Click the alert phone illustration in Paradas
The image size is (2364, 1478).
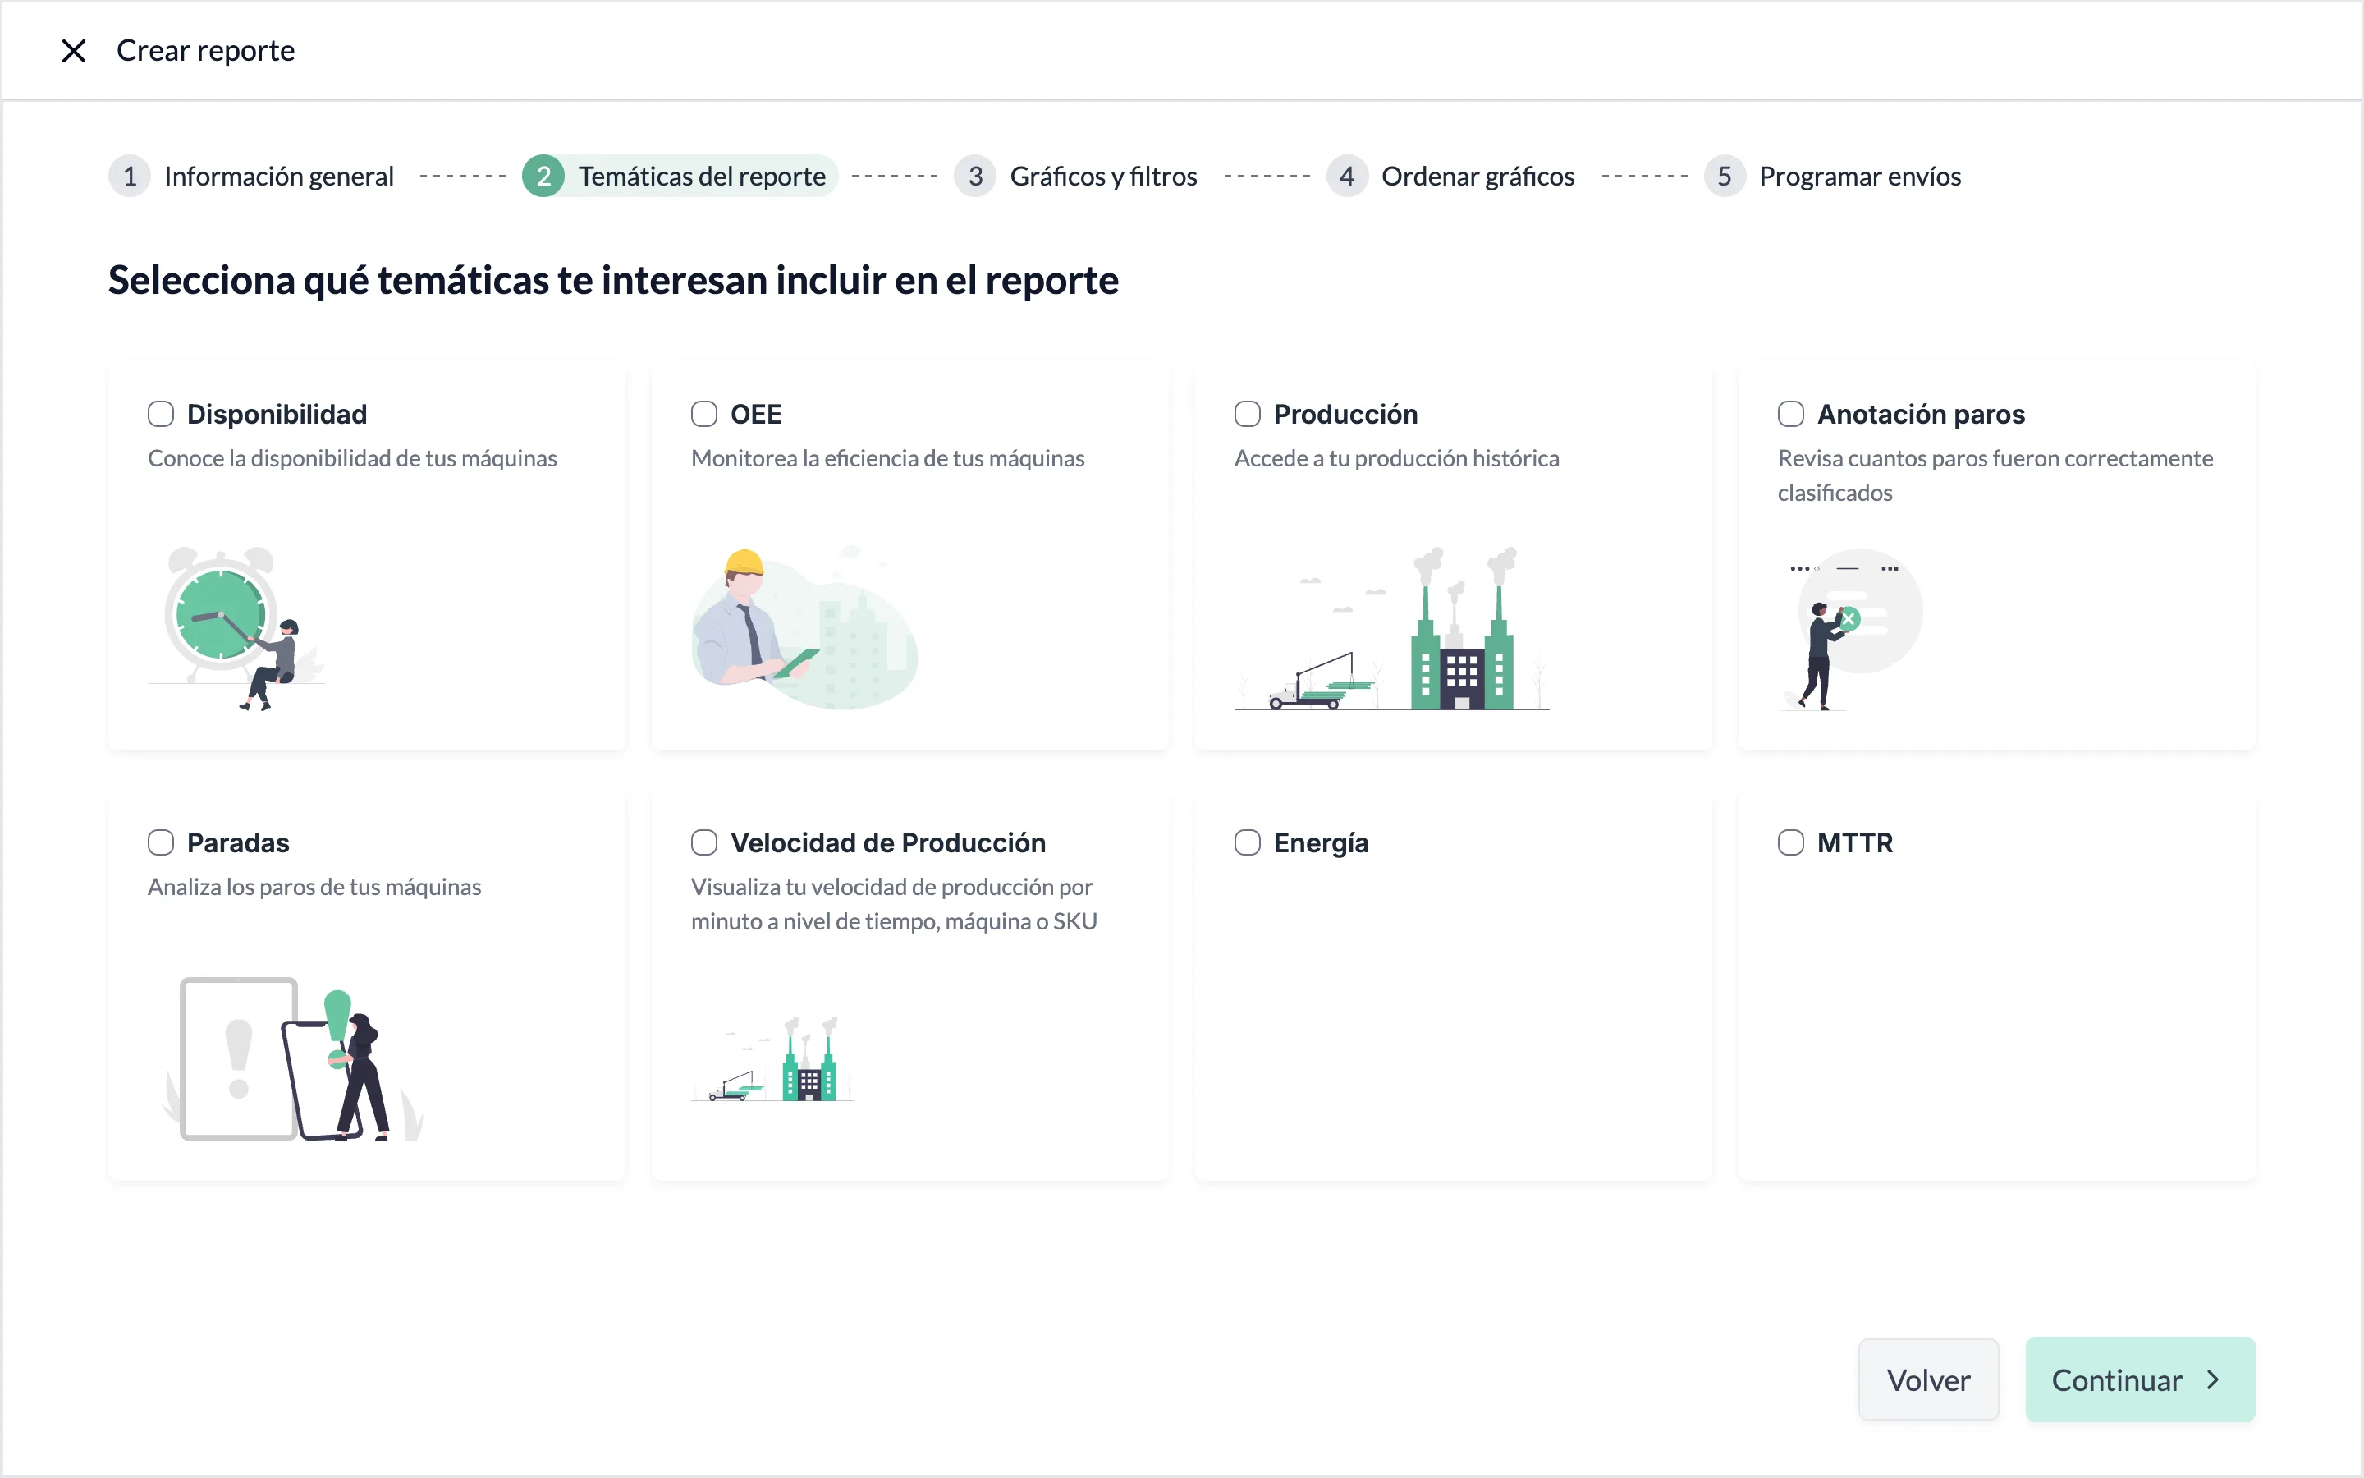pyautogui.click(x=293, y=1058)
